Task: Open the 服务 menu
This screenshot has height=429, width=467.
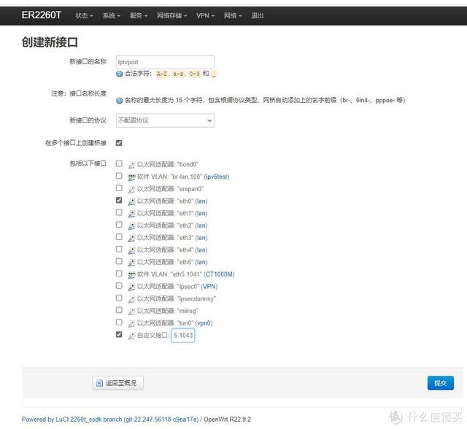Action: (x=138, y=15)
